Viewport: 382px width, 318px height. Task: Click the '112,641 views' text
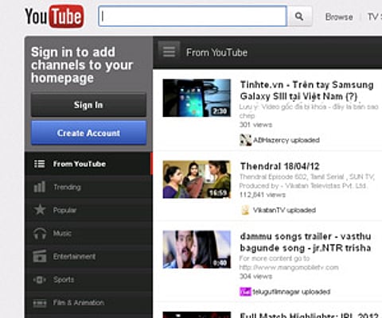coord(263,195)
